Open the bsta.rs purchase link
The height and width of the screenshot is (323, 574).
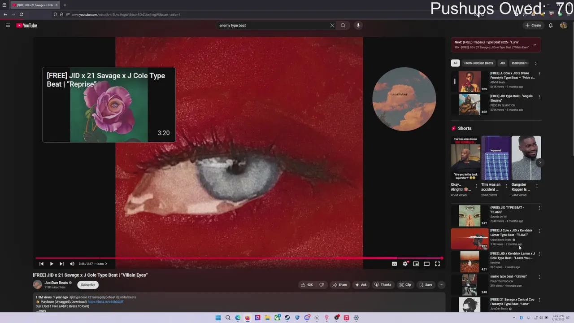[x=105, y=301]
